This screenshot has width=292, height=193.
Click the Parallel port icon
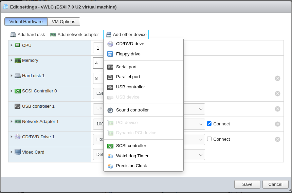point(110,77)
